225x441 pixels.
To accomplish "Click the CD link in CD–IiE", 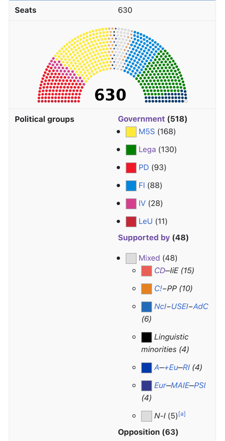I will (x=159, y=270).
